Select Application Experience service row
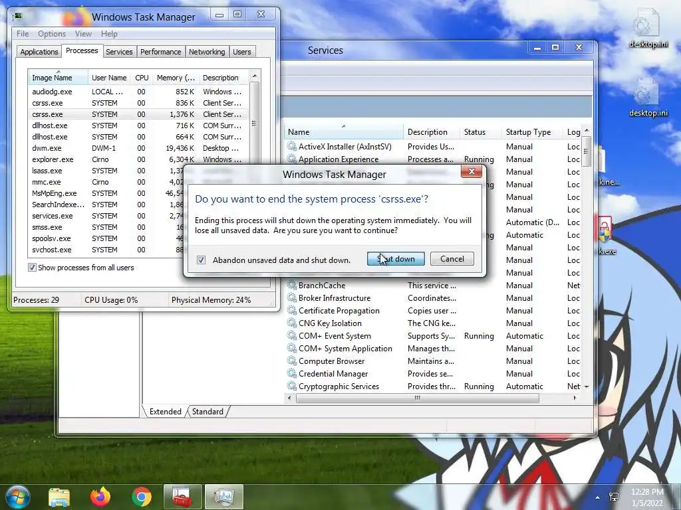This screenshot has width=681, height=510. (x=432, y=159)
